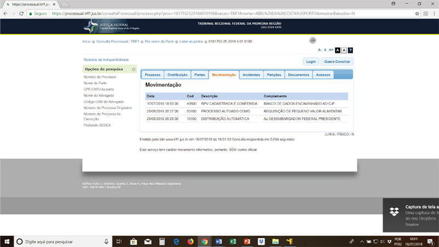
Task: Open Microsoft Word from taskbar
Action: (x=218, y=242)
